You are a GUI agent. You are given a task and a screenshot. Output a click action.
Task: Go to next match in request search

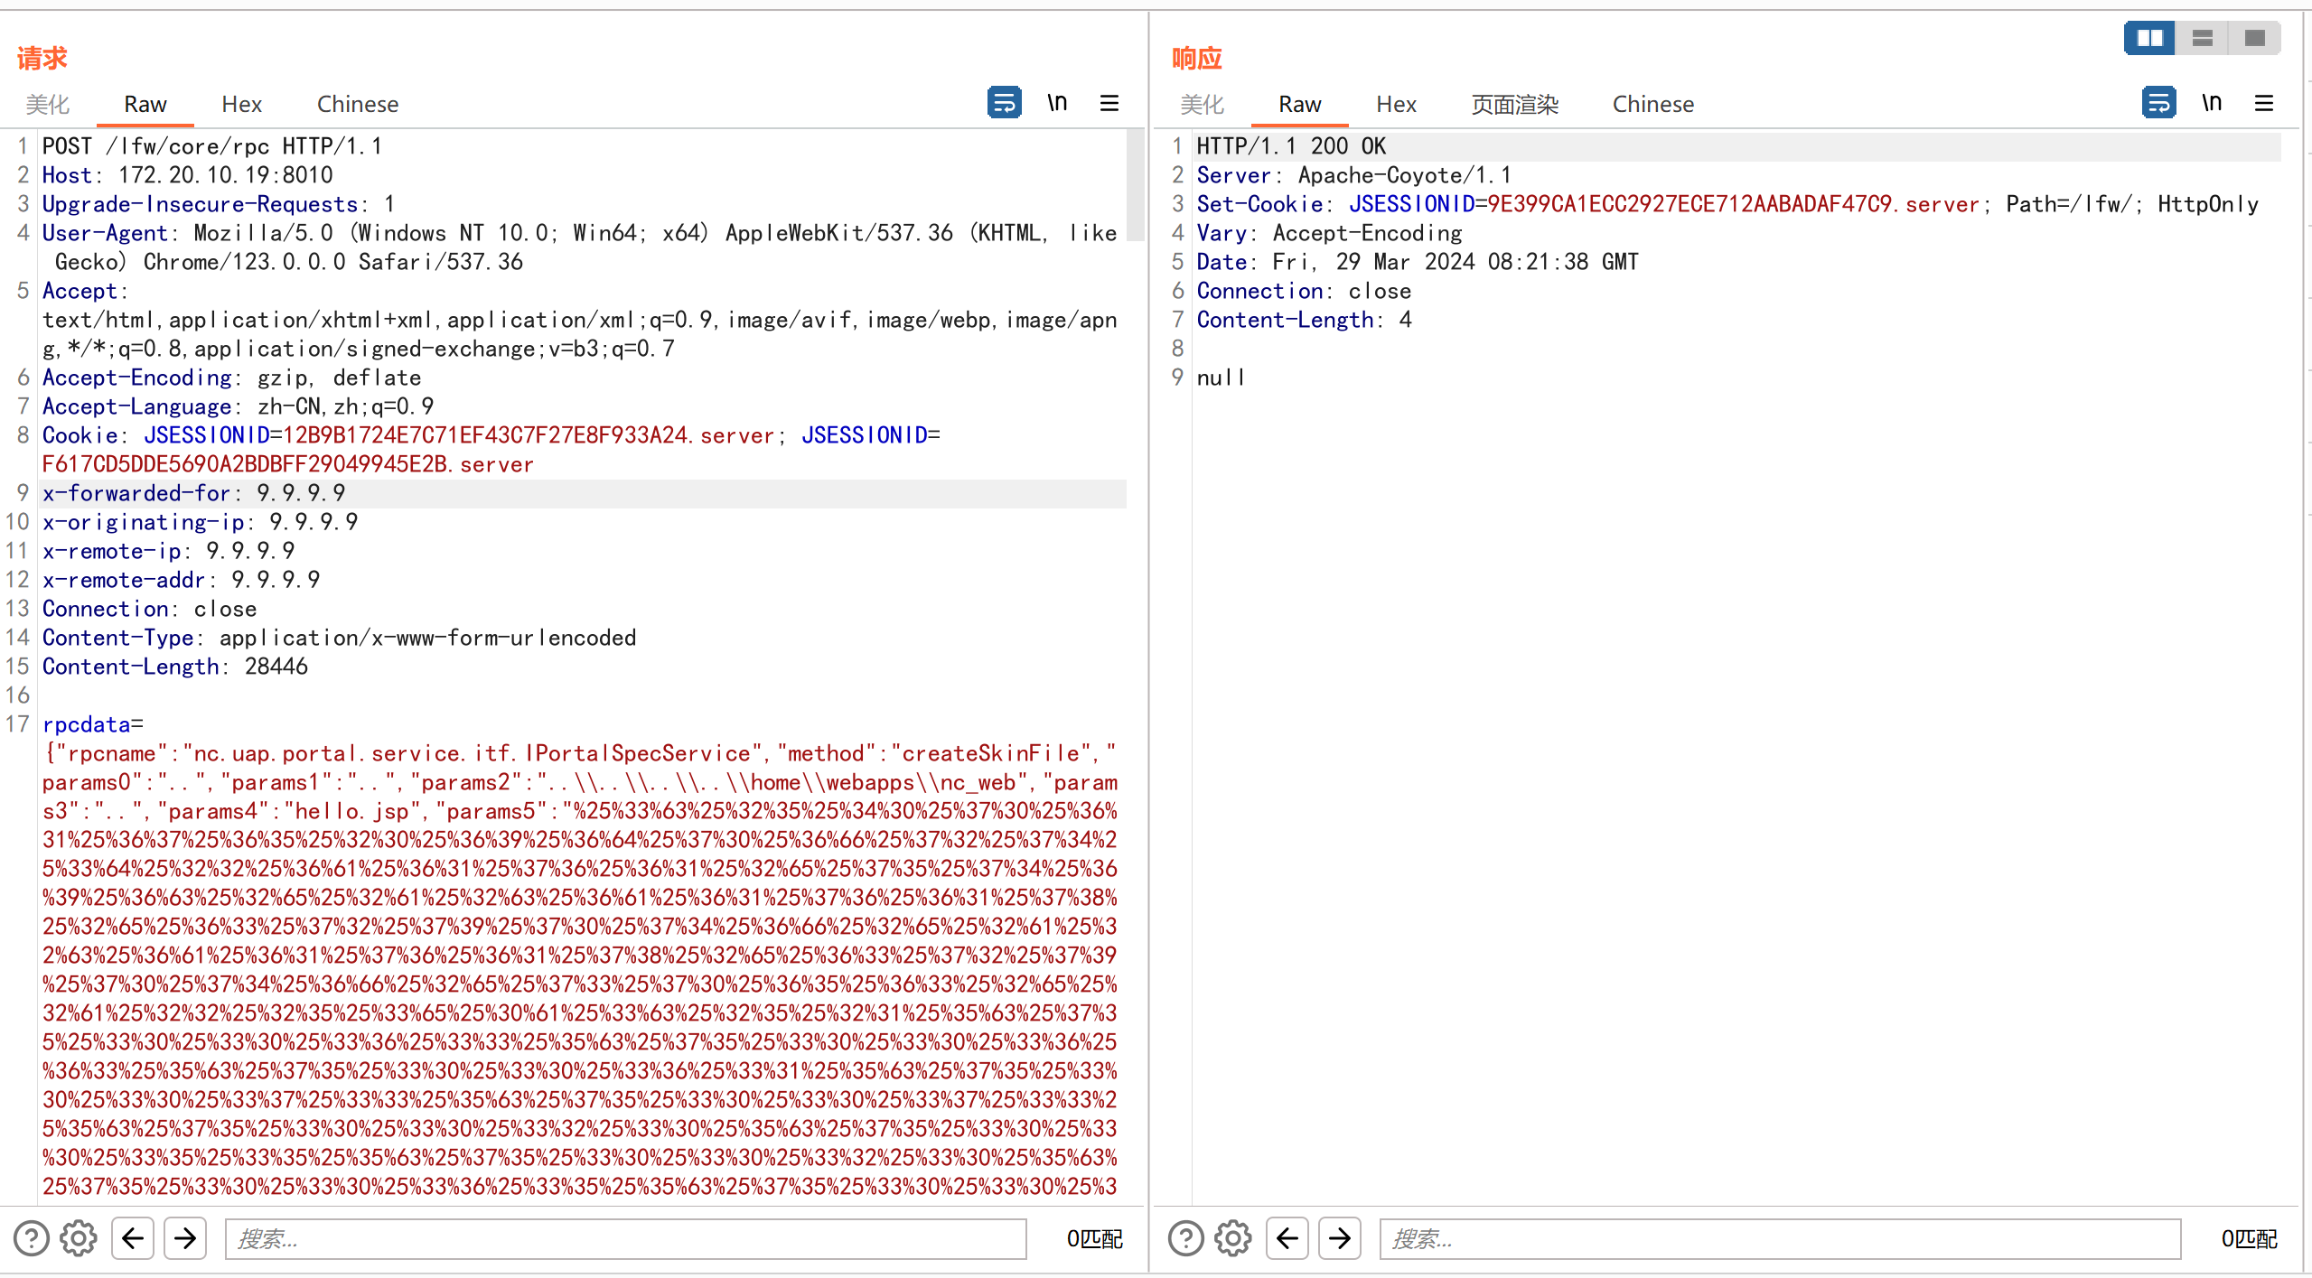(x=185, y=1238)
